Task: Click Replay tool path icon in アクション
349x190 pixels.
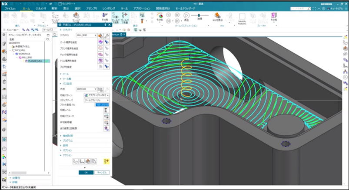Action: coord(82,161)
